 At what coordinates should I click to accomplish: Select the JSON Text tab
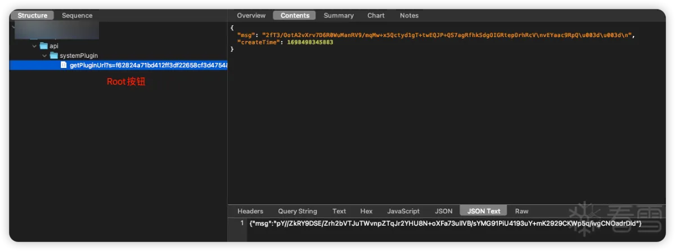click(484, 211)
